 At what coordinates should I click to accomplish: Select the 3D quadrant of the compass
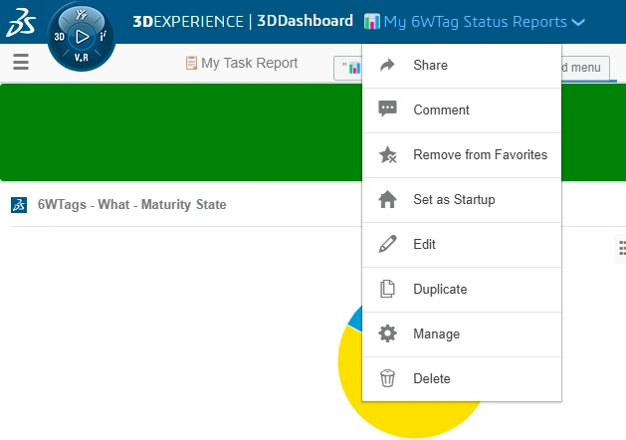pyautogui.click(x=60, y=37)
